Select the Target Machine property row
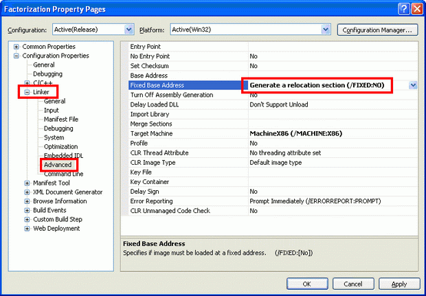Screen dimensions: 426x296 151,133
